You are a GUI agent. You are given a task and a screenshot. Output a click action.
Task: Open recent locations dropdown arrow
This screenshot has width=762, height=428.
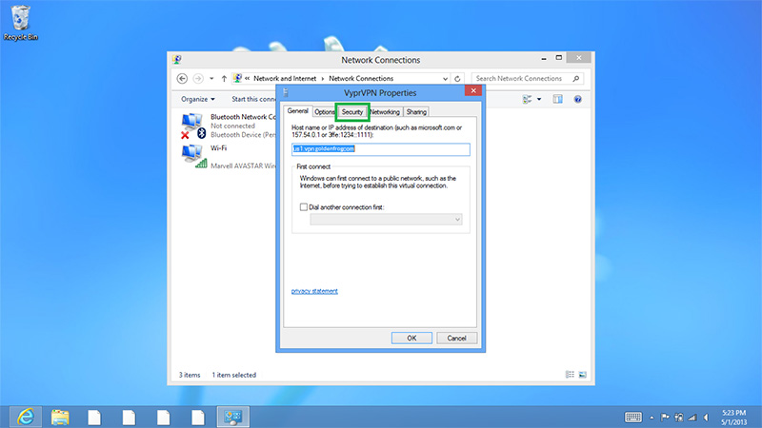(211, 79)
